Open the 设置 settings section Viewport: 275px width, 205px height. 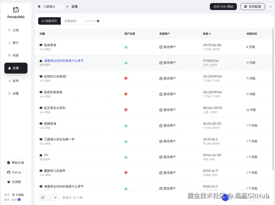pyautogui.click(x=15, y=93)
